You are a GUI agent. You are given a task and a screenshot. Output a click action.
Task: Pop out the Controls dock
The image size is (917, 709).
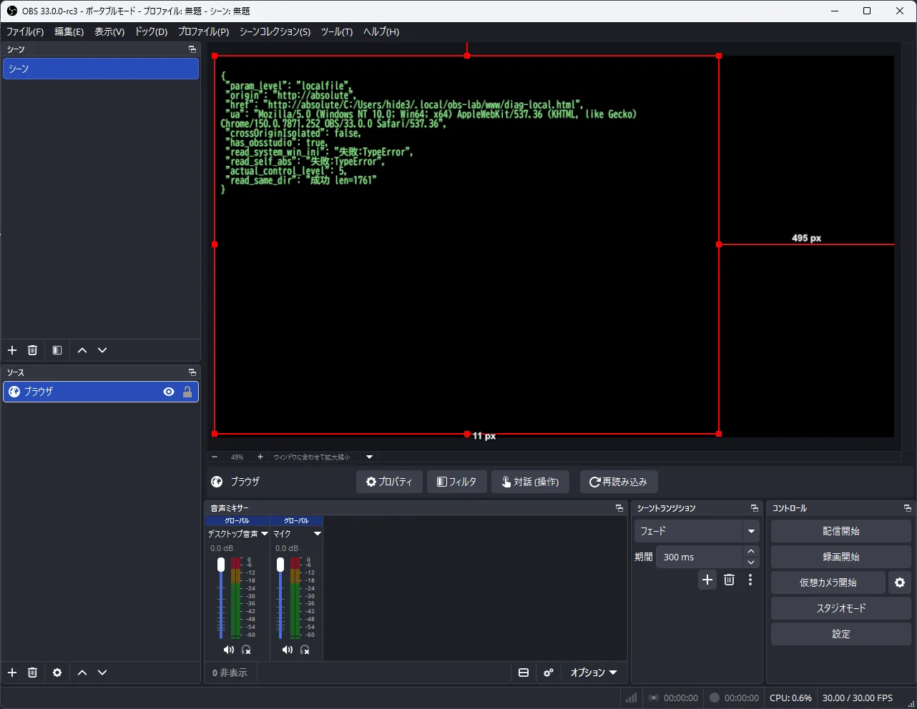[907, 508]
